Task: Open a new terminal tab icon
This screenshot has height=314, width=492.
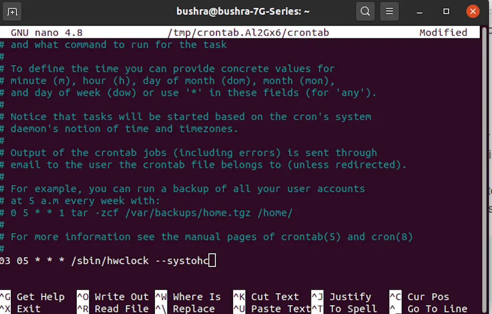Action: click(12, 11)
